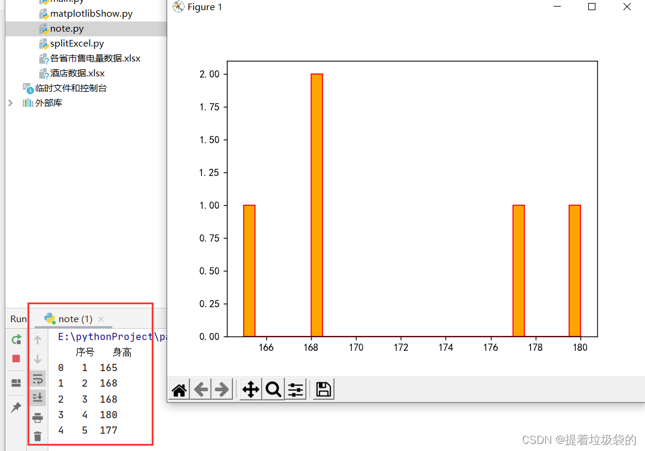Activate the Zoom to rectangle tool
This screenshot has width=645, height=451.
(x=273, y=390)
